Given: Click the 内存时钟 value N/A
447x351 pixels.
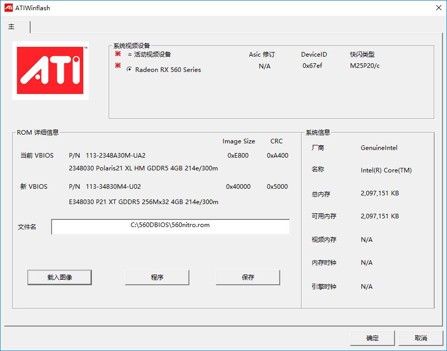Looking at the screenshot, I should click(x=366, y=263).
